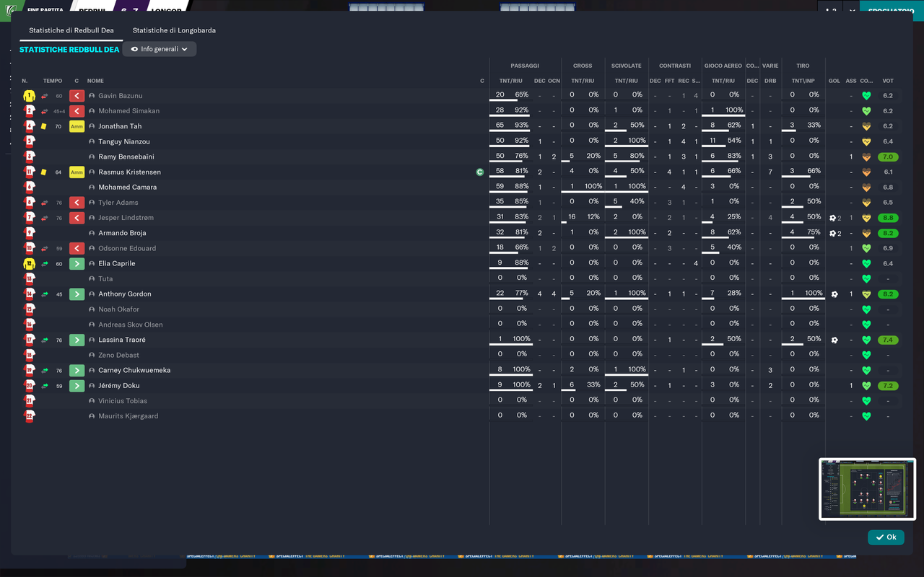Click the goal ball icon in Jesper Lindstrøm's row

833,218
